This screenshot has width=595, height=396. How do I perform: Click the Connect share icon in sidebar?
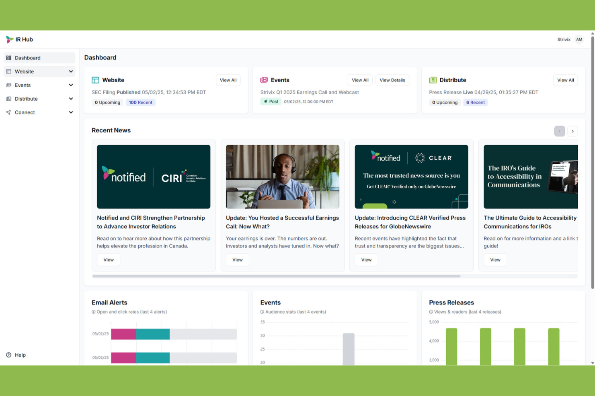[x=8, y=112]
